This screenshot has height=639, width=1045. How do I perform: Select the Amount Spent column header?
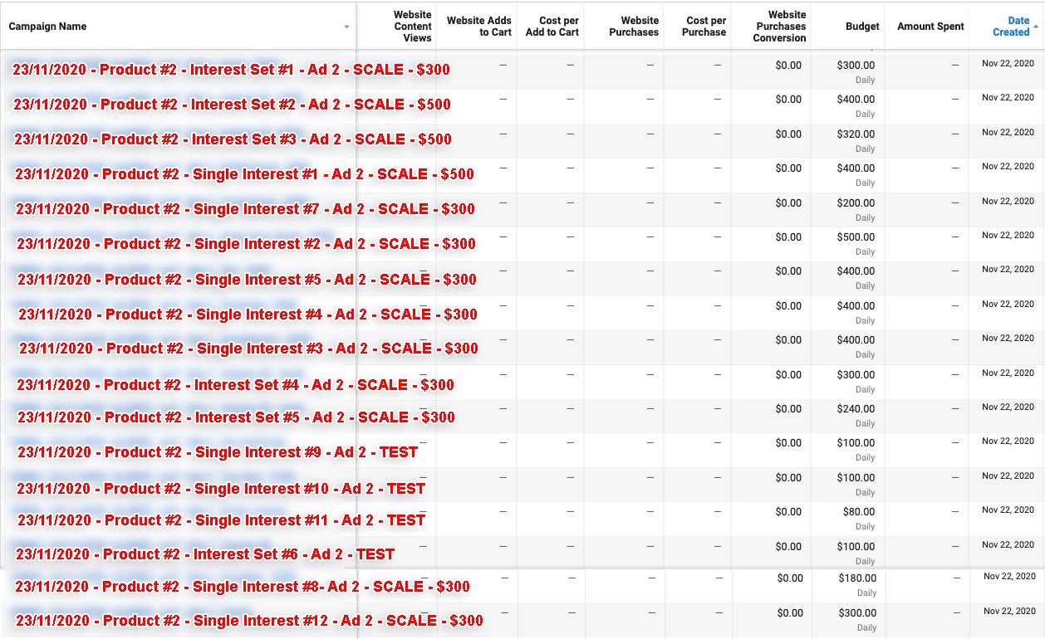(930, 27)
